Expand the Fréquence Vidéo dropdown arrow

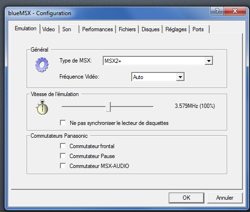[x=180, y=77]
